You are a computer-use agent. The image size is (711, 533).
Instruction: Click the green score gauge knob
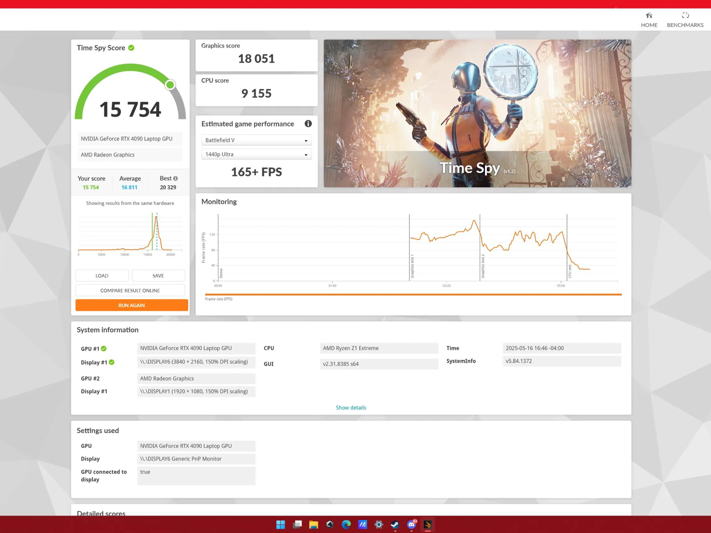click(170, 85)
